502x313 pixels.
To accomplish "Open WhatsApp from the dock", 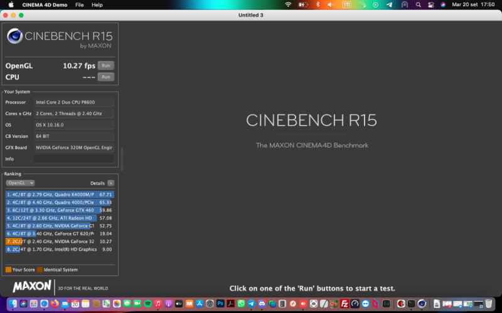I will click(241, 304).
